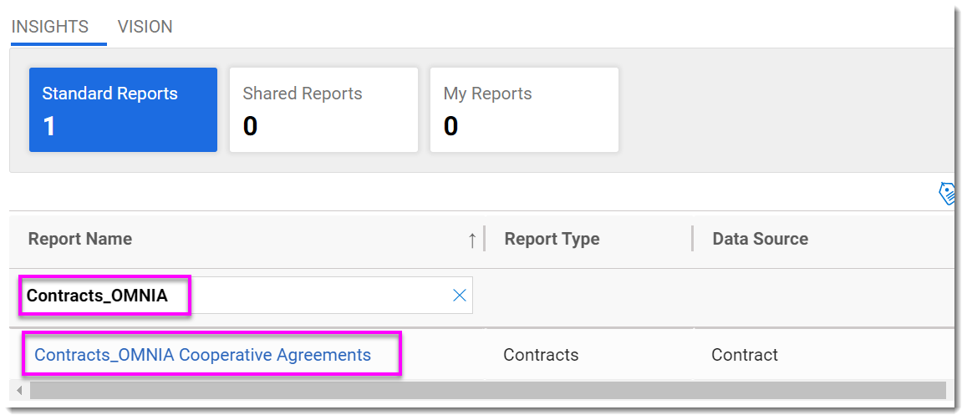Clear the Report Name filter text
Viewport: 967px width, 420px height.
pos(459,295)
